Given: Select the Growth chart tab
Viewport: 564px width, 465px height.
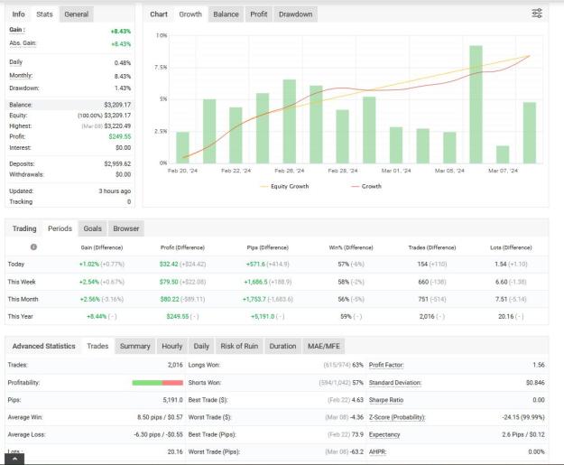Looking at the screenshot, I should 190,14.
